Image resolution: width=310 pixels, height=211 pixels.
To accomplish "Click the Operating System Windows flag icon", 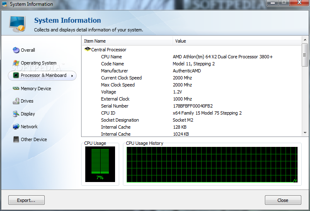I will (x=16, y=63).
